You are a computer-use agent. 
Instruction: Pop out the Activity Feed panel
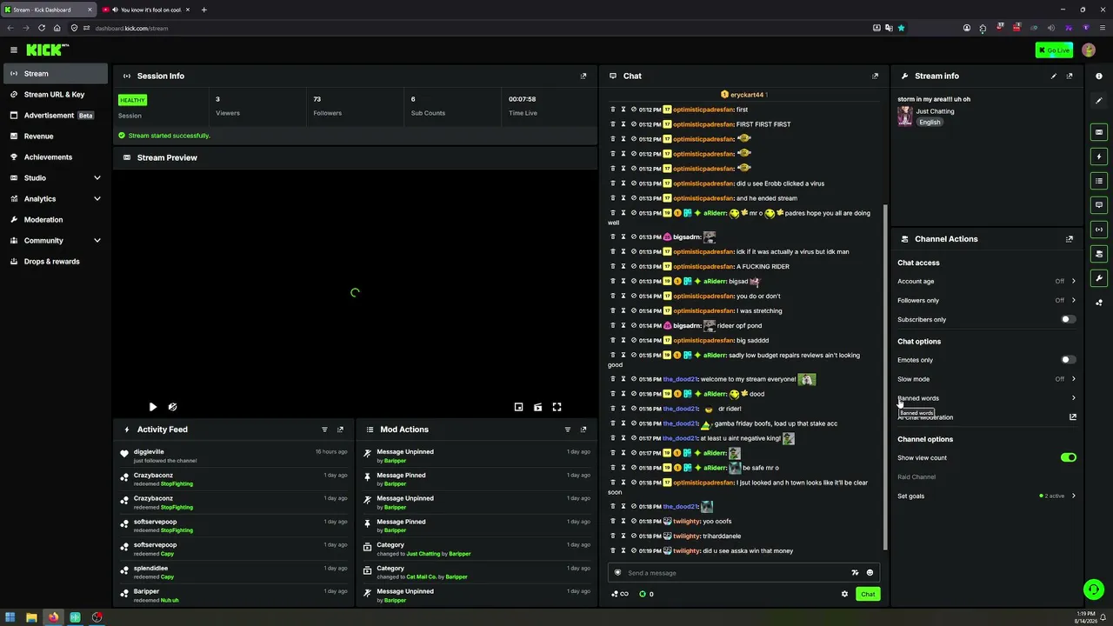(340, 430)
